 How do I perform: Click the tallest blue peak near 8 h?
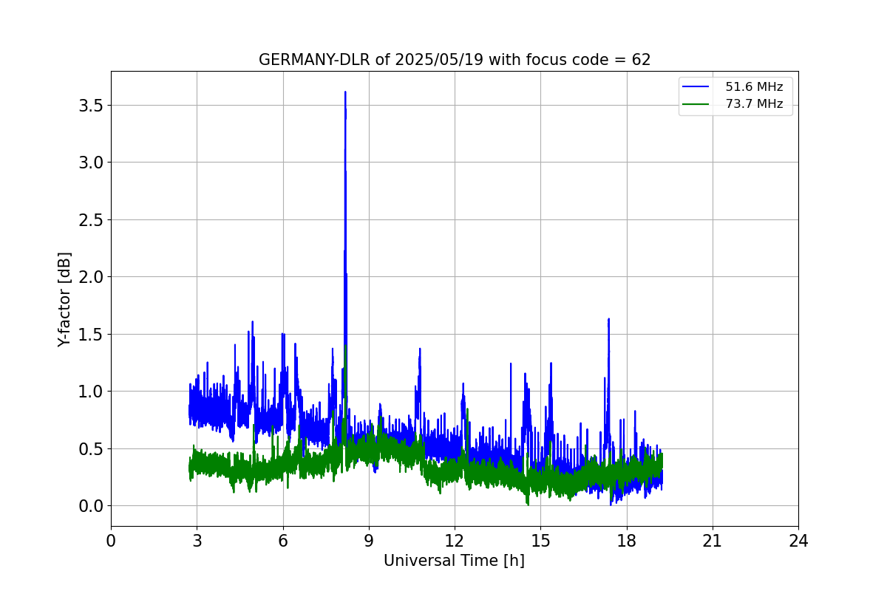(x=345, y=93)
